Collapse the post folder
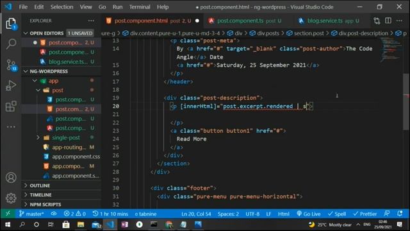The height and width of the screenshot is (231, 410). click(x=38, y=90)
